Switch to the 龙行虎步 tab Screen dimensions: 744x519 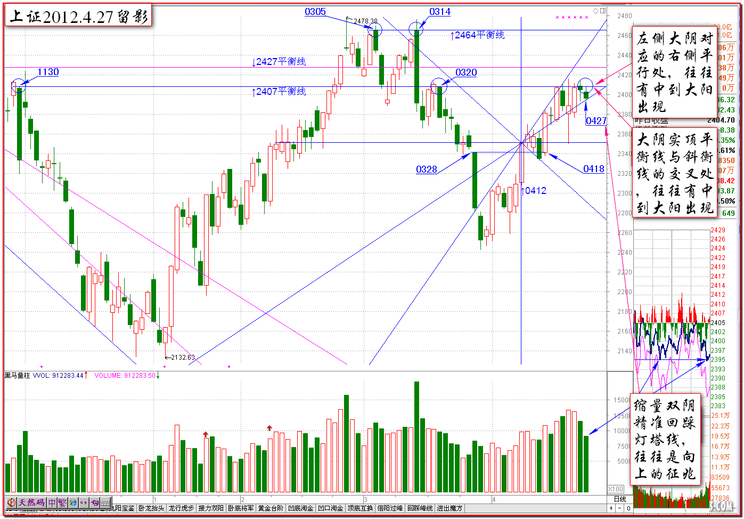pyautogui.click(x=181, y=508)
